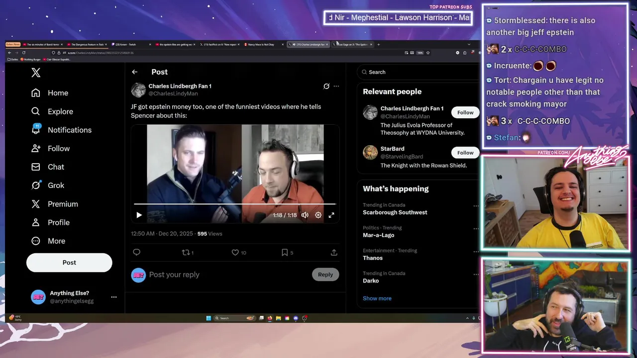Screen dimensions: 637x358
Task: Follow StarBard
Action: pos(465,153)
